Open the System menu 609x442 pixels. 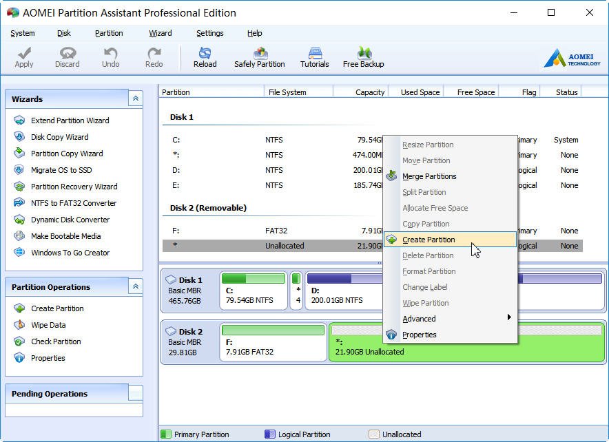pos(23,33)
